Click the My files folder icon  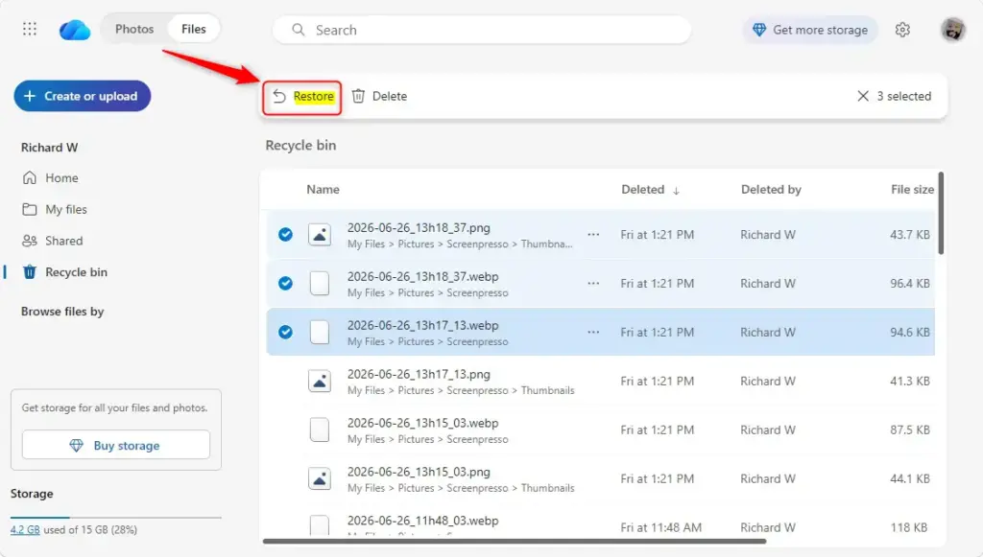30,209
